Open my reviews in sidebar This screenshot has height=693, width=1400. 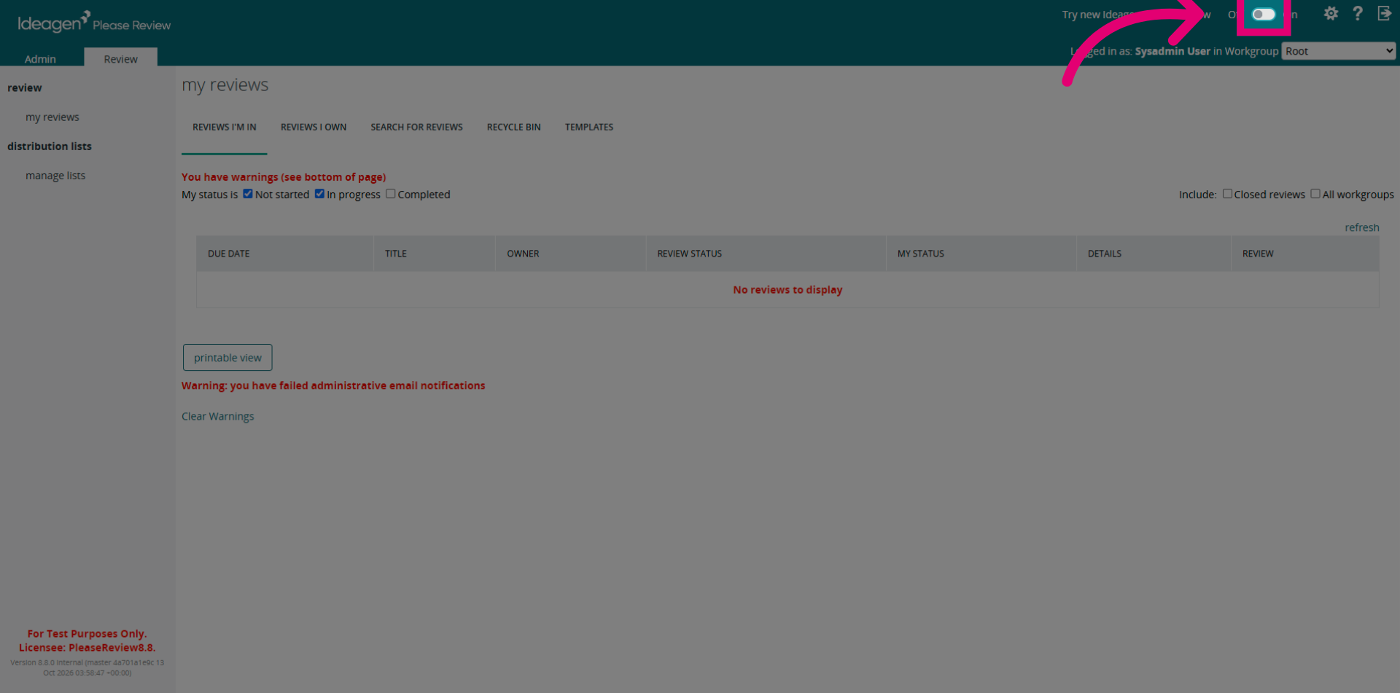(52, 117)
